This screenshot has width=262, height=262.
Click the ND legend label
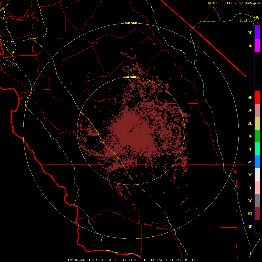250,227
